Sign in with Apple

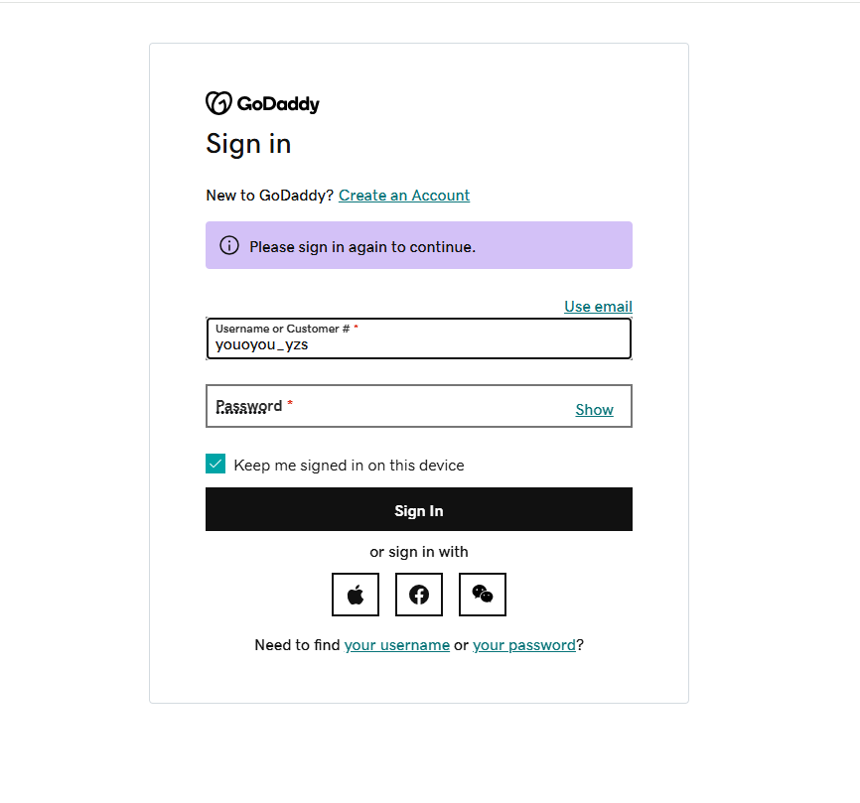point(355,594)
